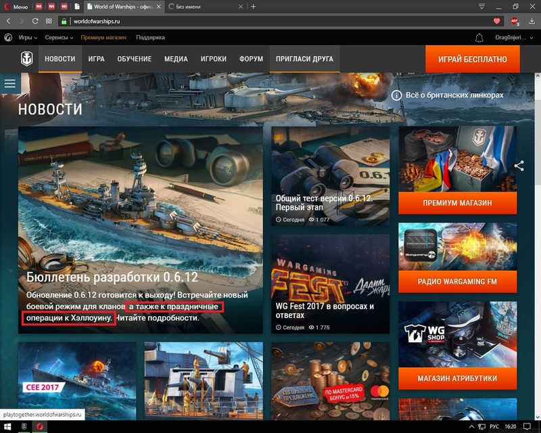Open the network tray icon
The image size is (541, 433).
coord(482,427)
